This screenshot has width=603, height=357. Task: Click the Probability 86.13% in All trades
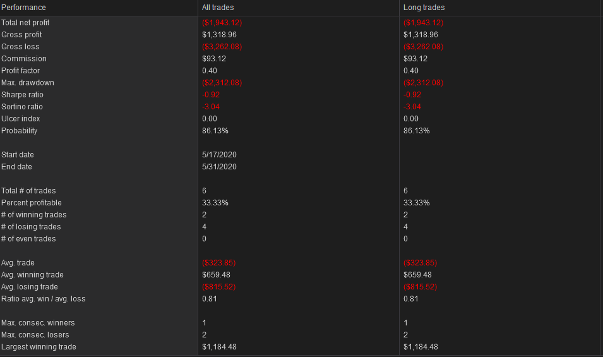coord(215,131)
